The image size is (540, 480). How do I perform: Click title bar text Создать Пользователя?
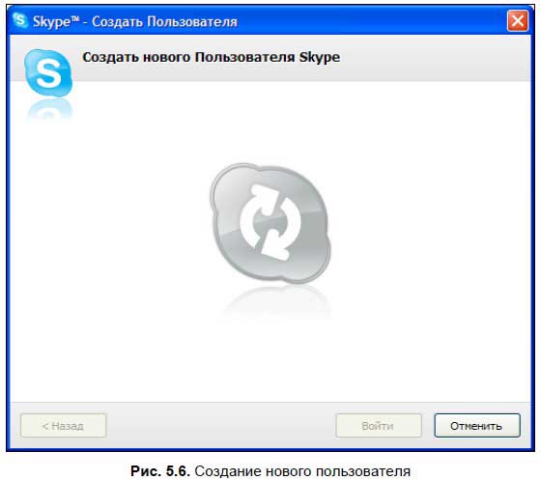(x=164, y=21)
